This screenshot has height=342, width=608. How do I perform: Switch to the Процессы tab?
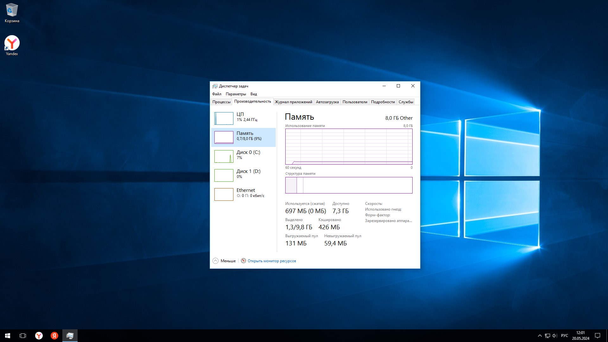coord(221,102)
